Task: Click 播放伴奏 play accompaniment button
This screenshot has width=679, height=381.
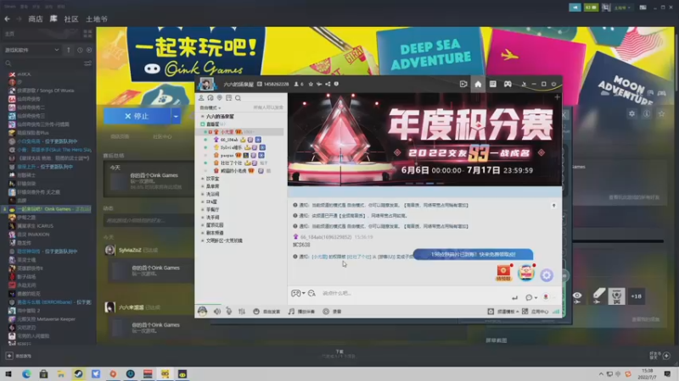Action: [x=301, y=312]
